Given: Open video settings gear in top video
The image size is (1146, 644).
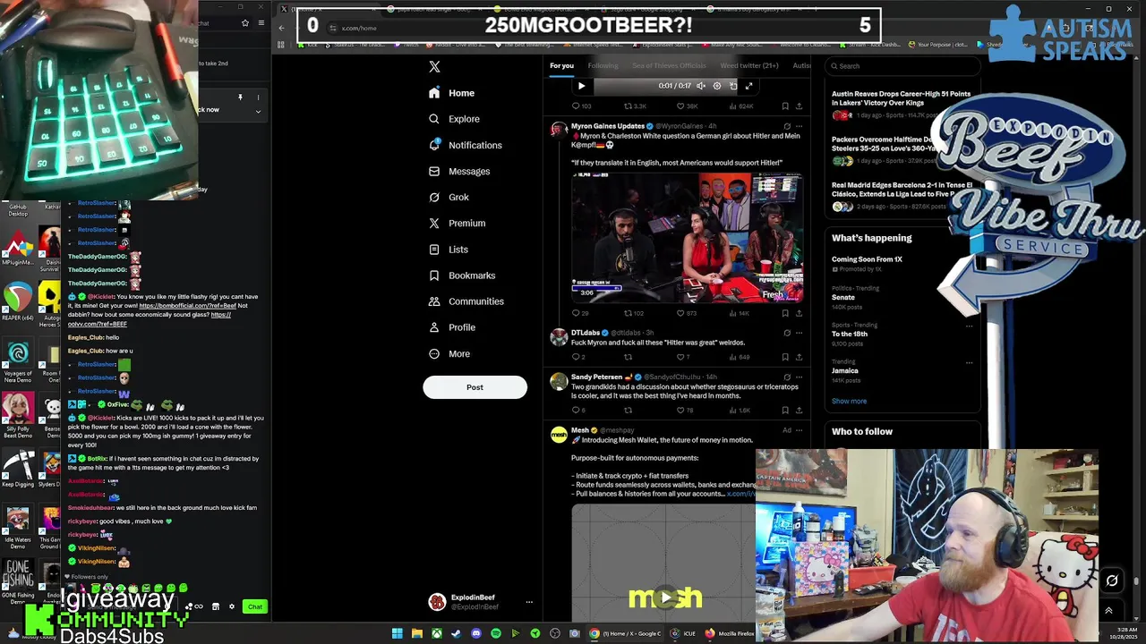Looking at the screenshot, I should (716, 86).
